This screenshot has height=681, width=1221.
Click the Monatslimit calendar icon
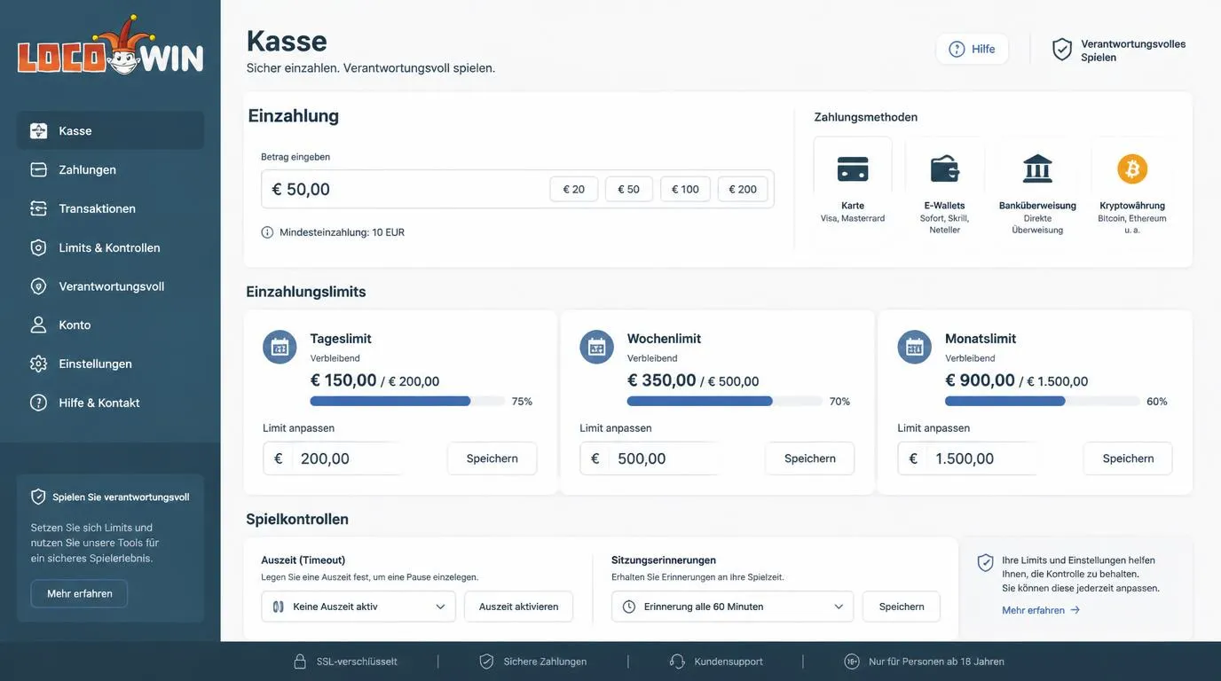coord(914,347)
